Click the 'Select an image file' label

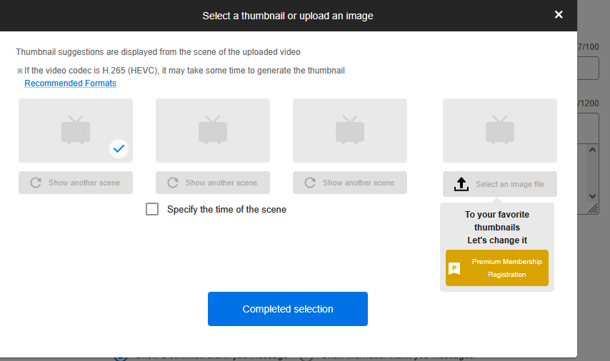tap(509, 184)
